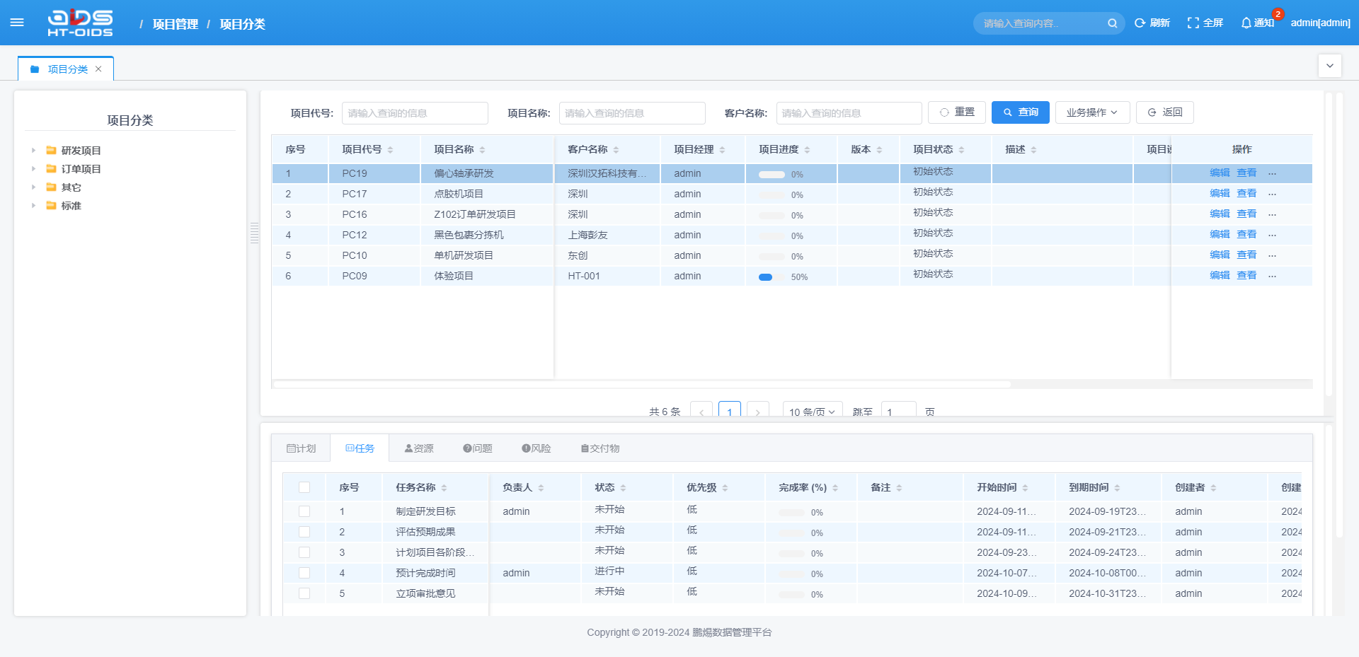Sort tasks by 优先级 sort icon

pyautogui.click(x=725, y=488)
